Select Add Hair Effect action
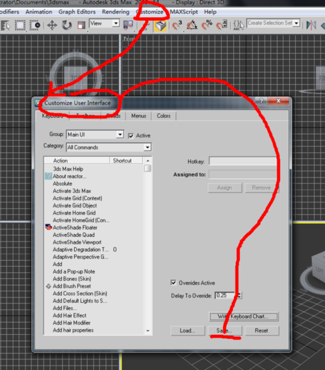The width and height of the screenshot is (325, 370). click(70, 315)
